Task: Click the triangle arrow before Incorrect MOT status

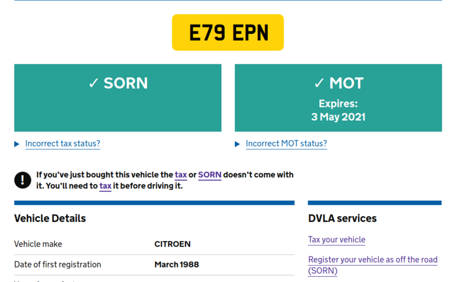Action: tap(238, 144)
